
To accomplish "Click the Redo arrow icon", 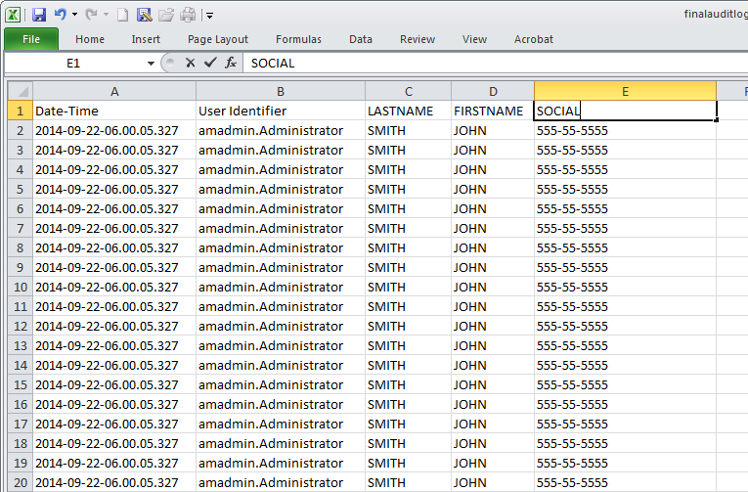I will tap(92, 15).
